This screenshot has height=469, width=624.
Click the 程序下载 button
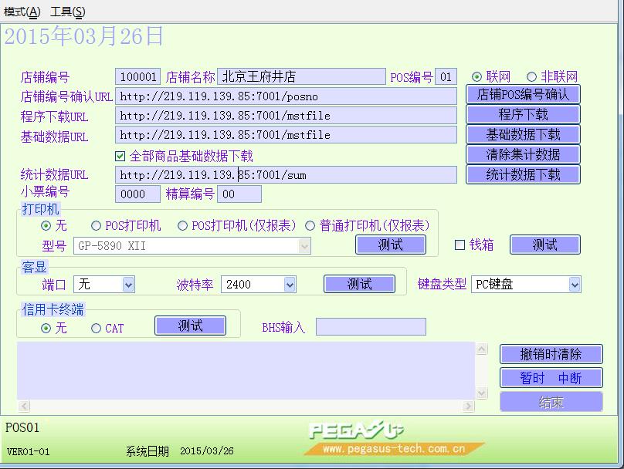tap(523, 115)
